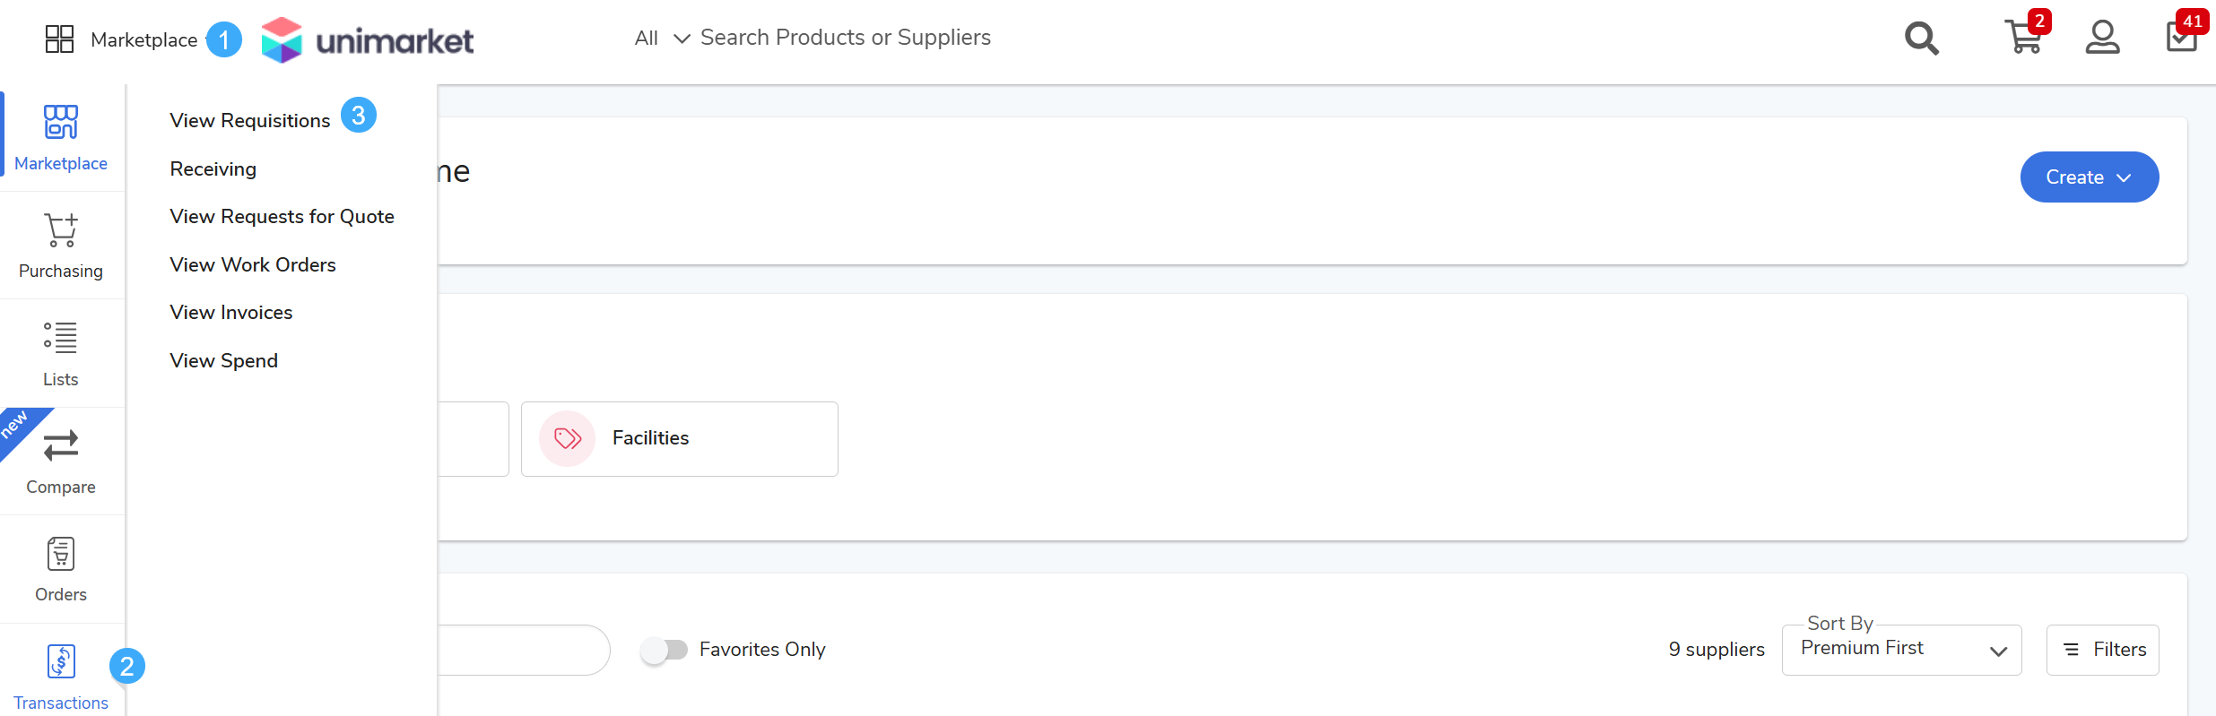Open Orders in the sidebar
The image size is (2216, 716).
(x=61, y=569)
